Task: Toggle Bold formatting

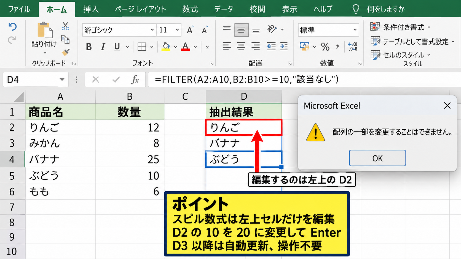Action: [89, 47]
